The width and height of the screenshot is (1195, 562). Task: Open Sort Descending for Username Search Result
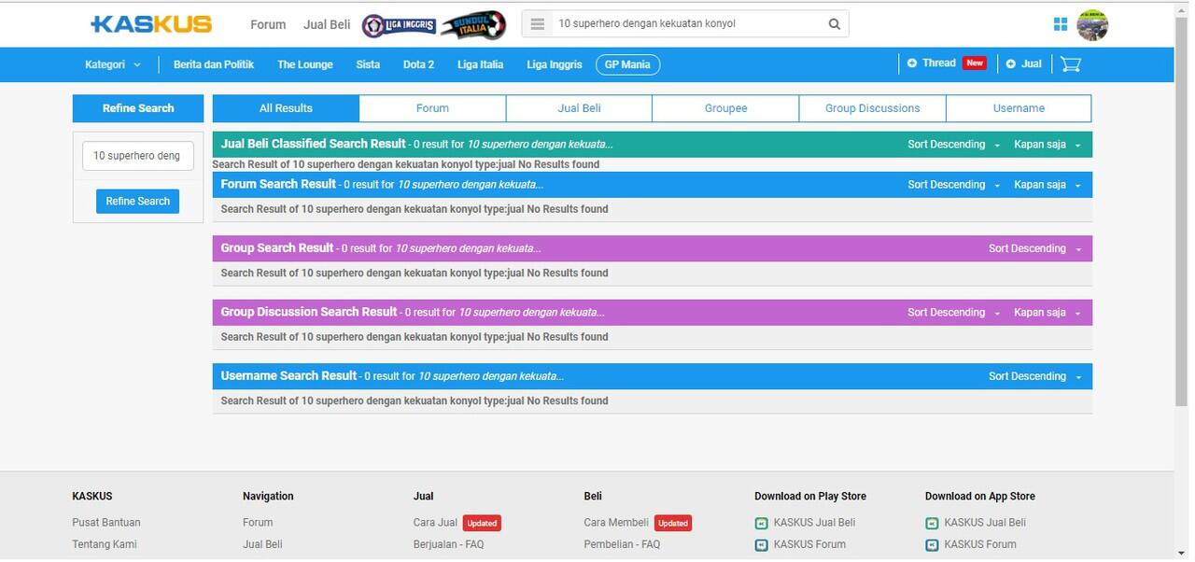(1034, 376)
